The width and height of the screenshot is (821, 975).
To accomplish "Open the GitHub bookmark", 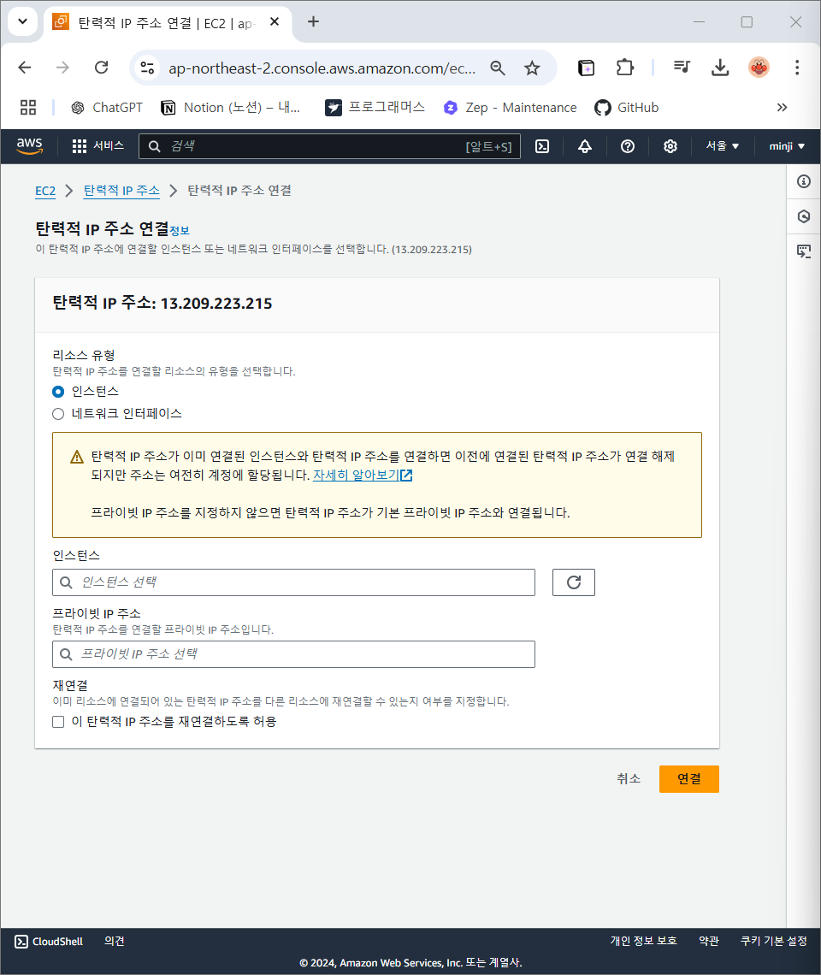I will coord(626,108).
